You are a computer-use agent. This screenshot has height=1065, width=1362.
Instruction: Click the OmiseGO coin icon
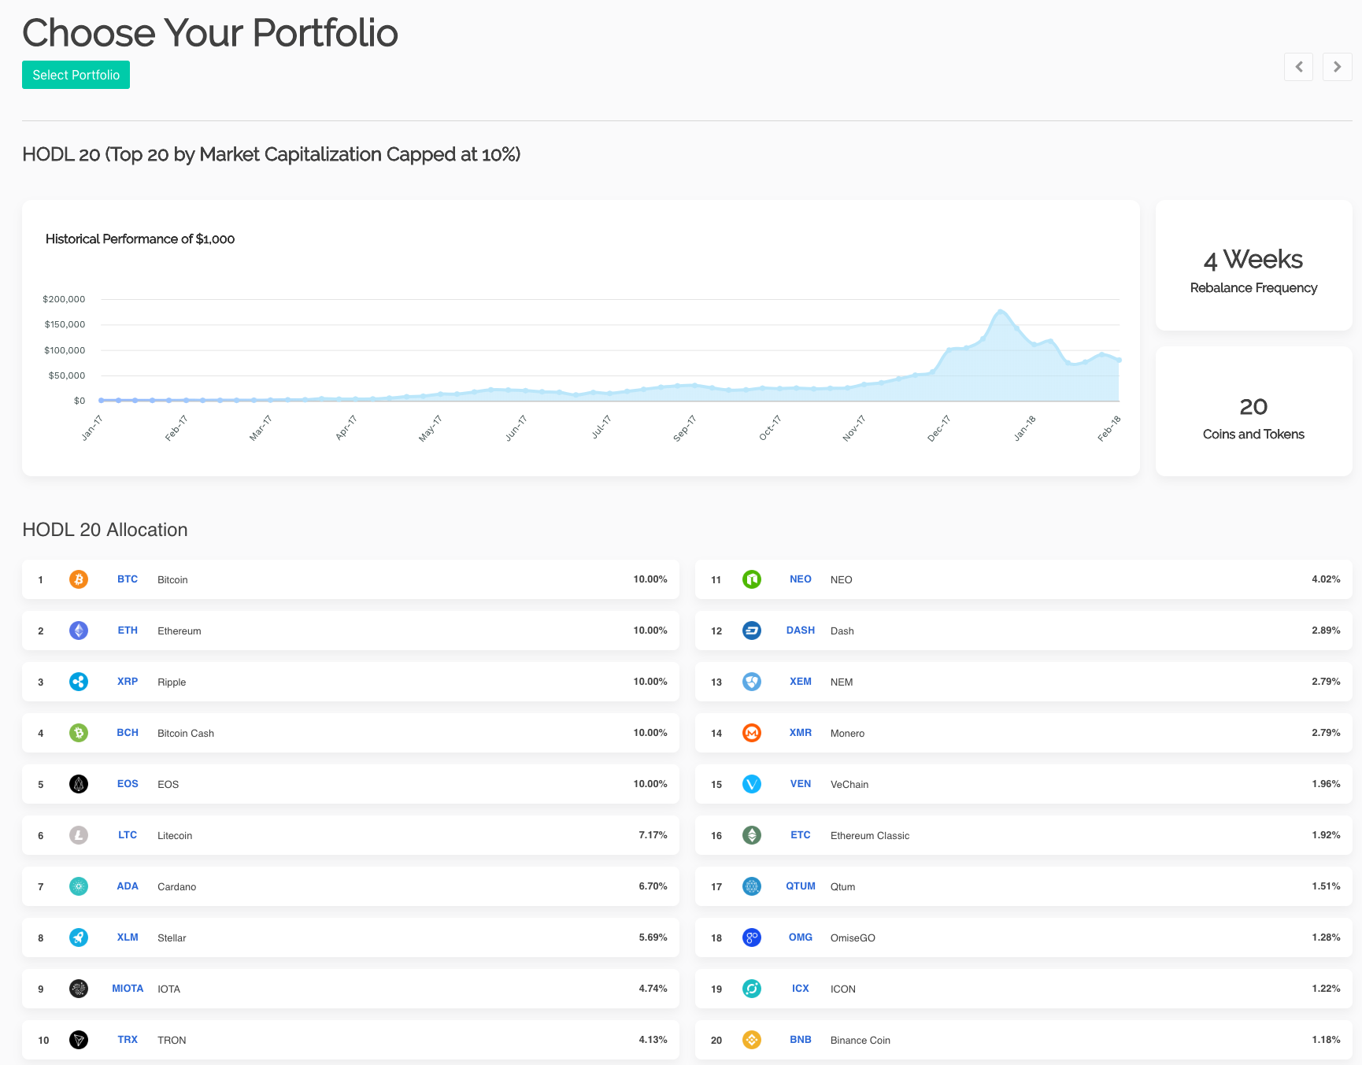pyautogui.click(x=752, y=937)
